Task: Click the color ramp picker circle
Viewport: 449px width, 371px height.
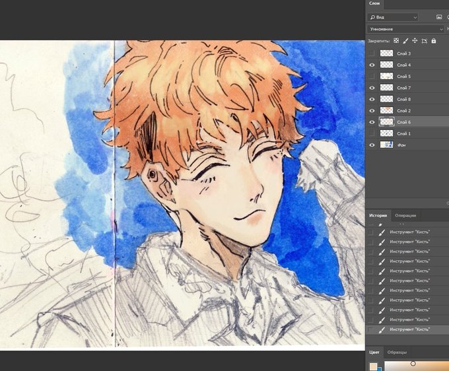Action: click(x=413, y=364)
